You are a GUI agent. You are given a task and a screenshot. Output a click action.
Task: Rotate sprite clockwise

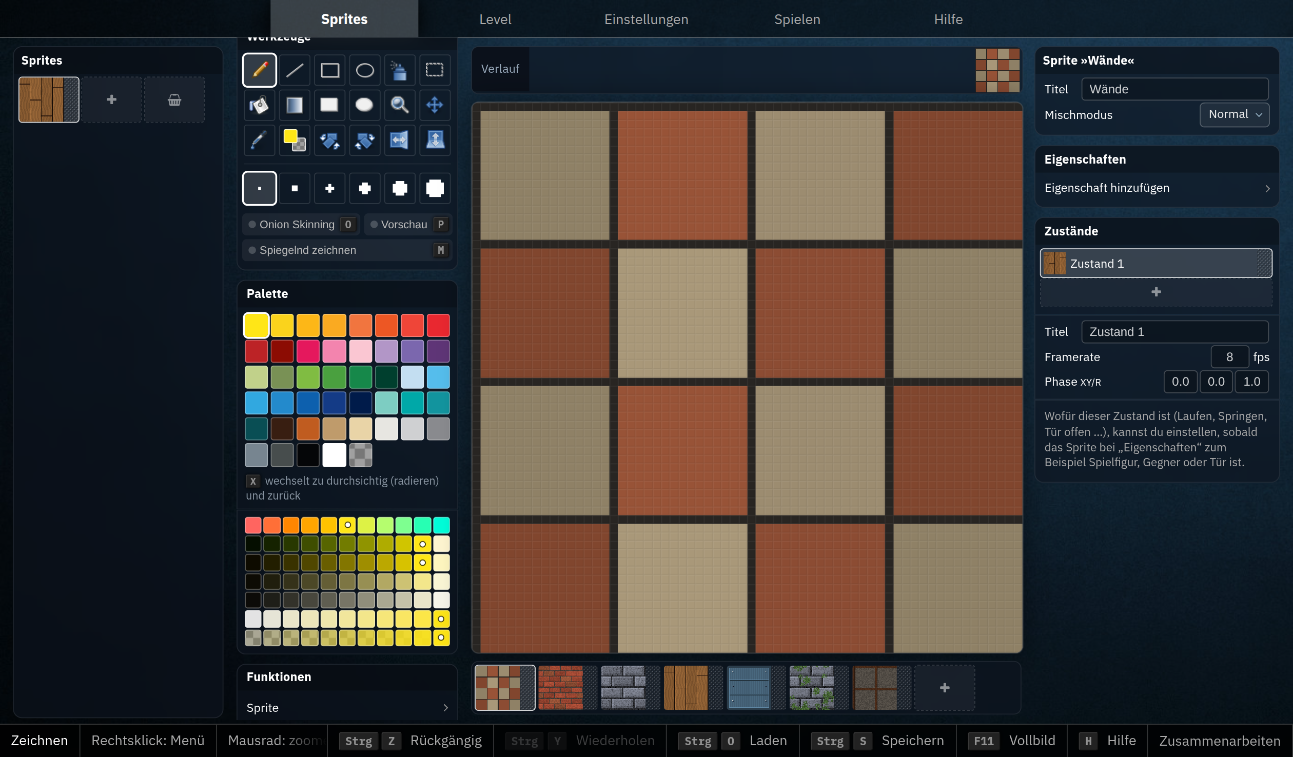(x=364, y=140)
